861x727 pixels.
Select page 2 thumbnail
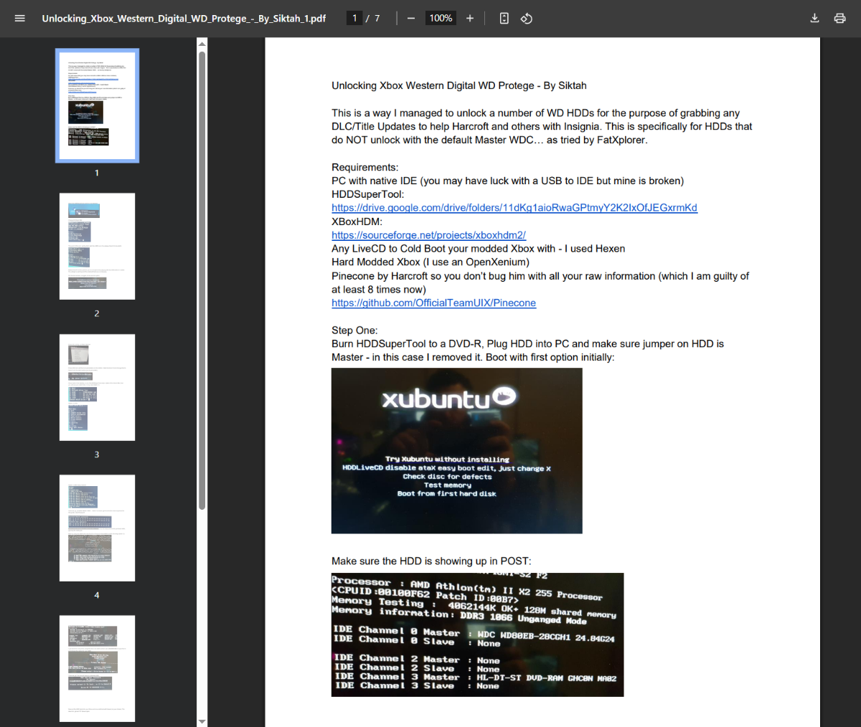(97, 246)
